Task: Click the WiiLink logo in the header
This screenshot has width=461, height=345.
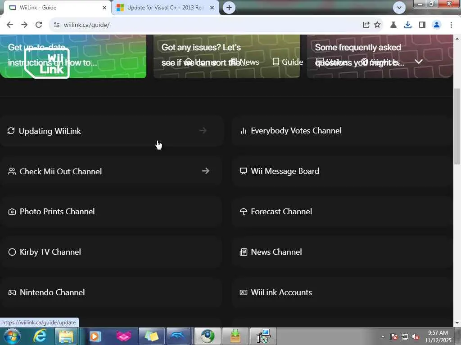Action: click(x=47, y=63)
